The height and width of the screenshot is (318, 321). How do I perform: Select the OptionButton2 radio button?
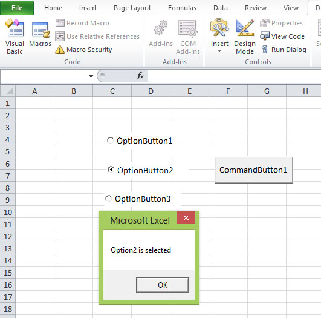(111, 170)
